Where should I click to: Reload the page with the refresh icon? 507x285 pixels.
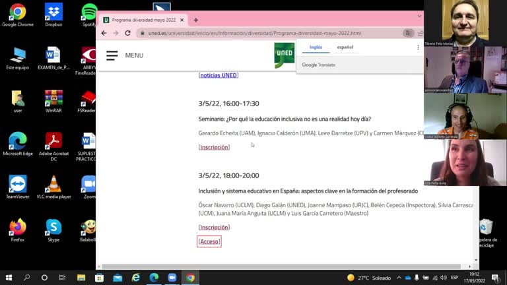tap(127, 33)
